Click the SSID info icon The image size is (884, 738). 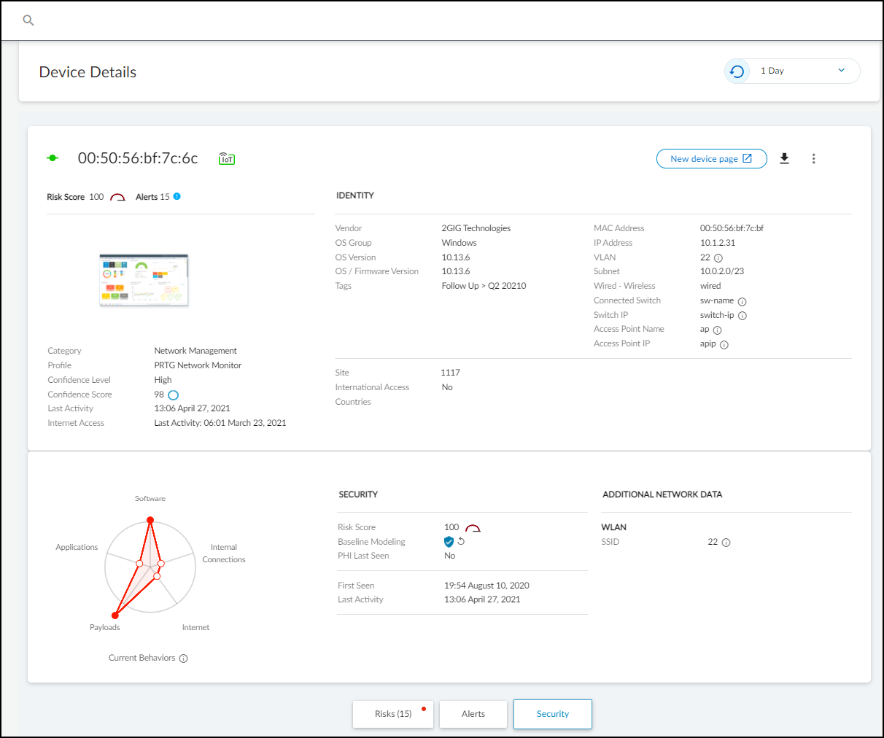726,543
